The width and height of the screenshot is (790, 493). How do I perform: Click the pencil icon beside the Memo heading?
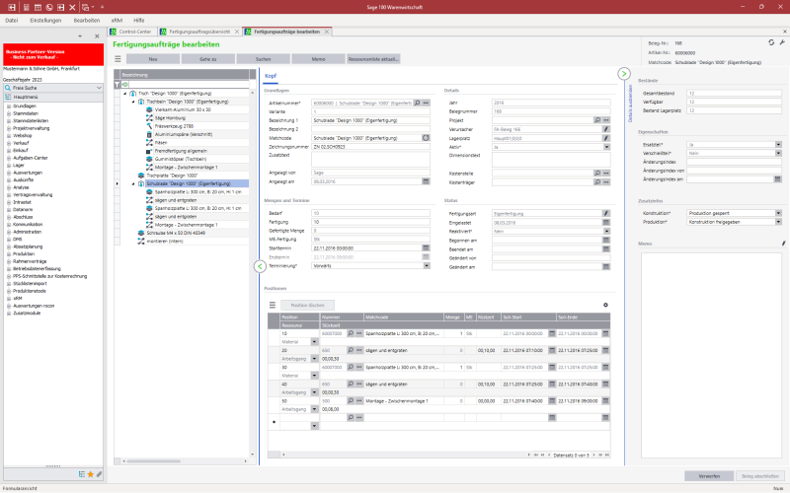(783, 244)
